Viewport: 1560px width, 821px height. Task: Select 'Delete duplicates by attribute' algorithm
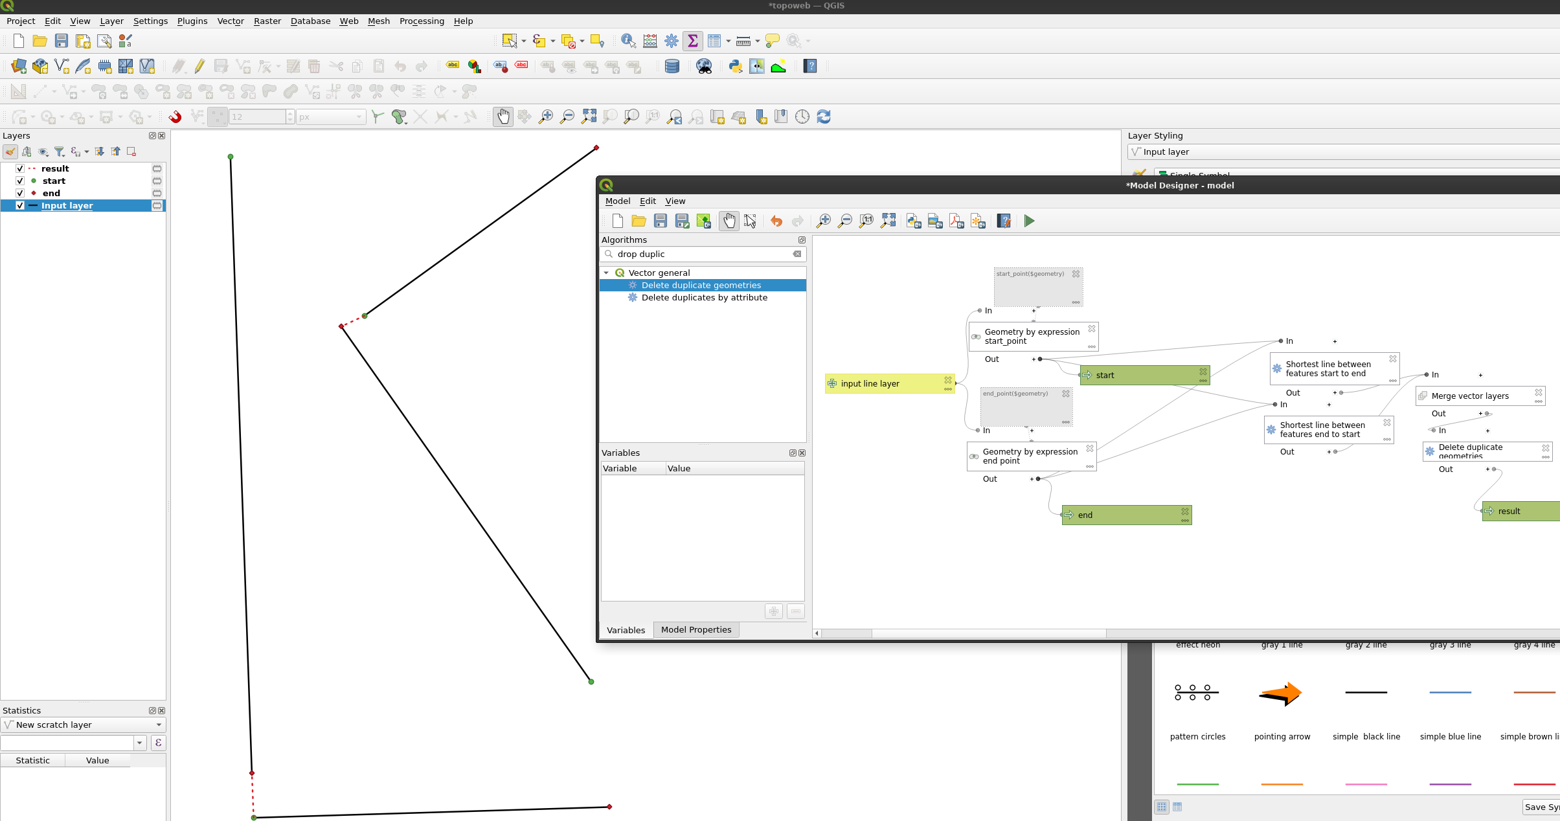coord(704,297)
